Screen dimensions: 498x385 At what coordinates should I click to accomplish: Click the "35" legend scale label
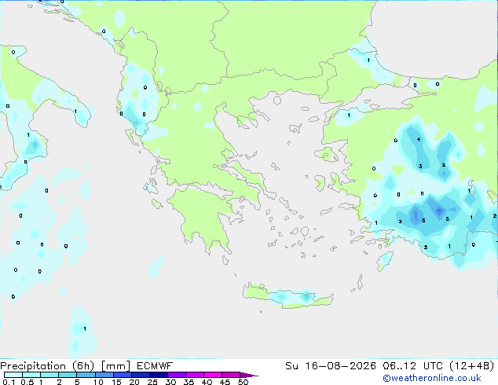[x=189, y=382]
